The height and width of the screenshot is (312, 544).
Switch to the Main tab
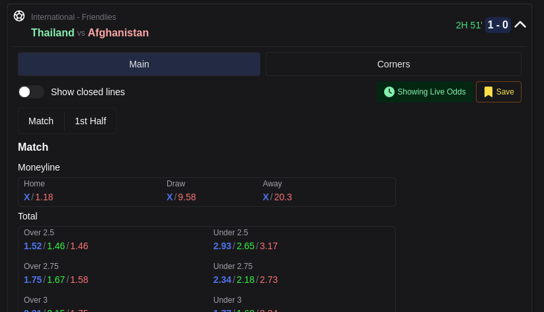point(139,64)
